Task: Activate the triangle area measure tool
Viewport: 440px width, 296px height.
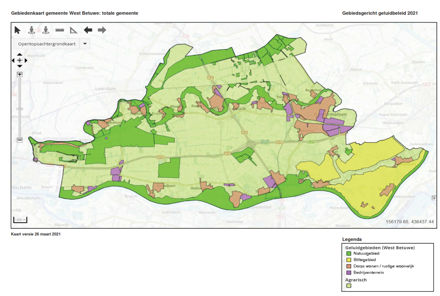Action: click(x=74, y=30)
